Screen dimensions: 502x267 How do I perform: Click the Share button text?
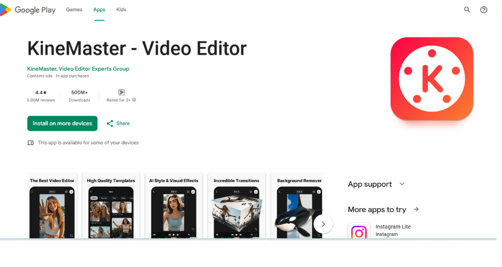coord(123,123)
